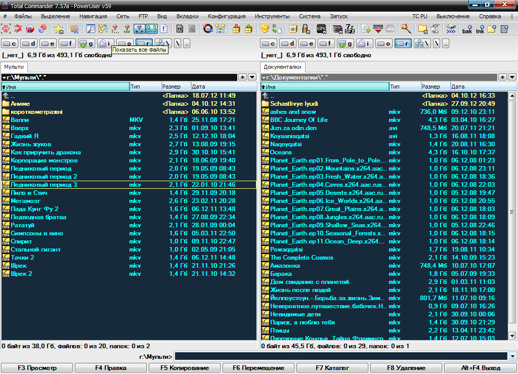The height and width of the screenshot is (374, 518).
Task: Open the star favorites toolbar icon
Action: [x=59, y=29]
